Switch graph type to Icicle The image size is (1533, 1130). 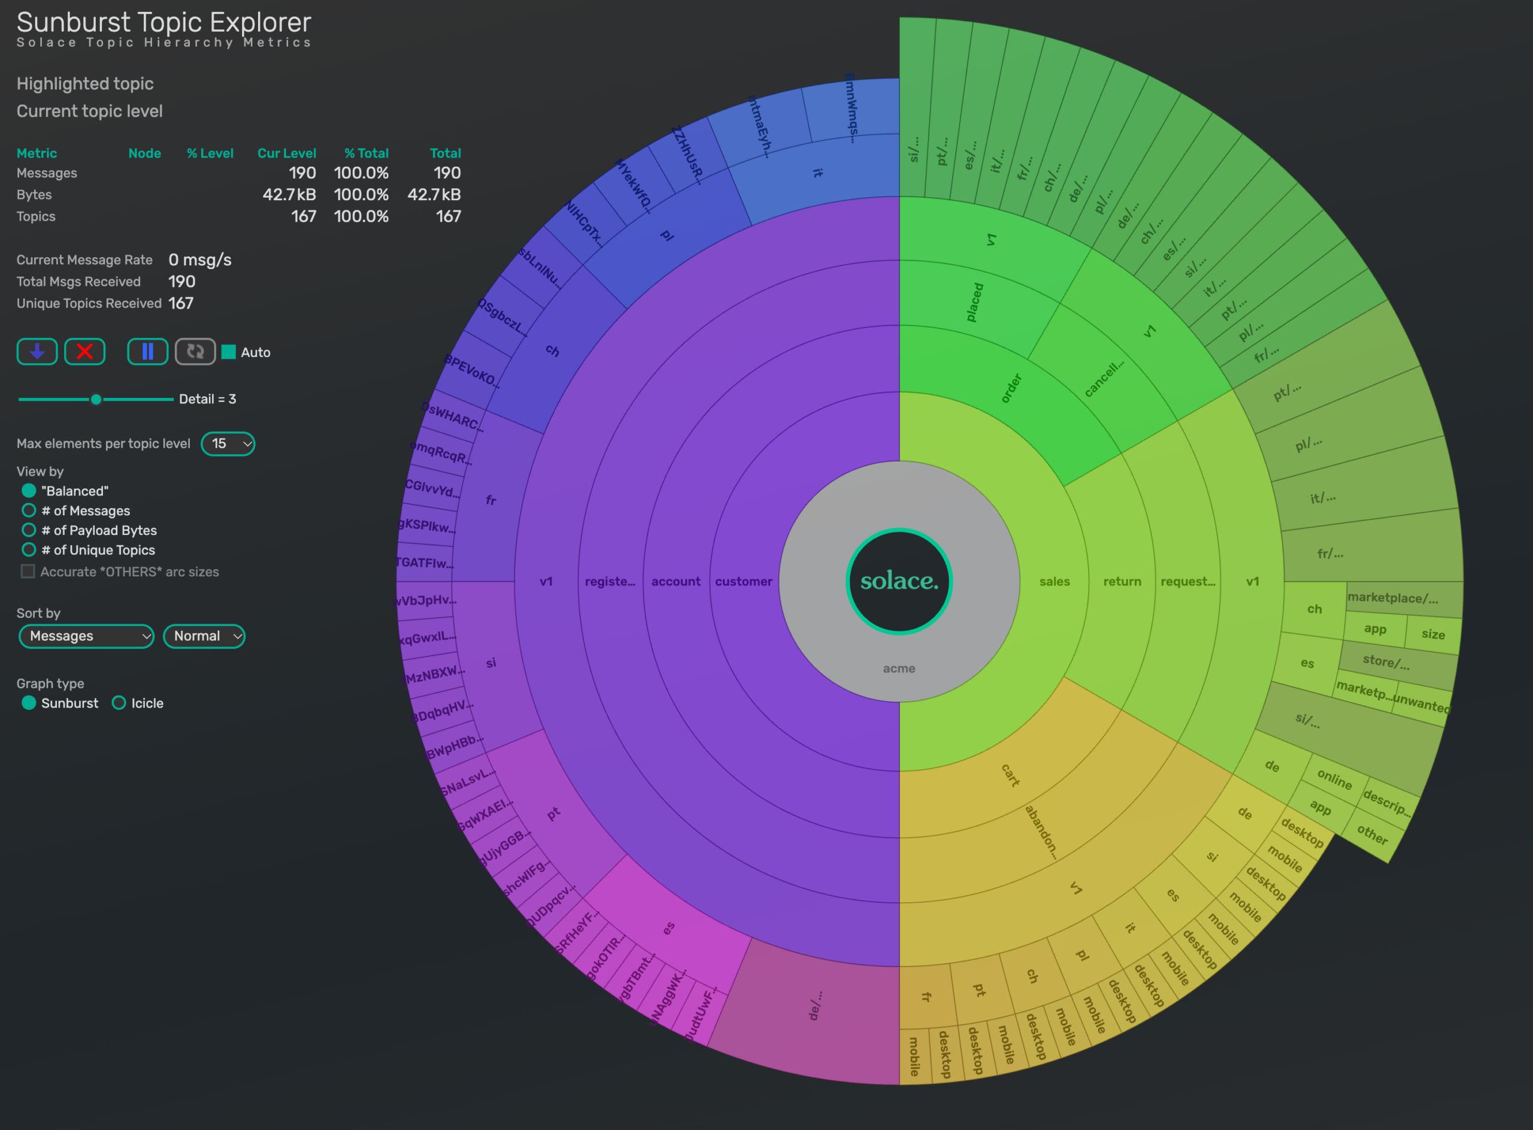pos(119,703)
